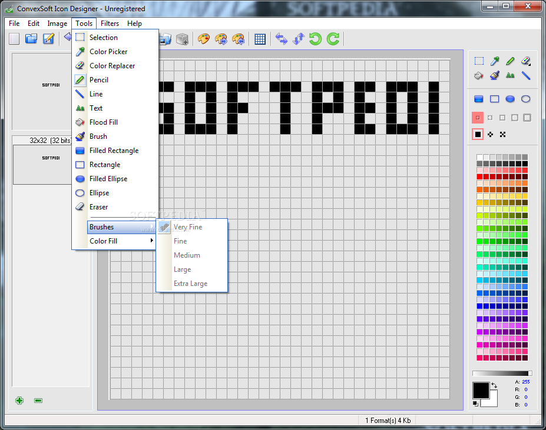The width and height of the screenshot is (546, 430).
Task: Rotate image clockwise with green arrow
Action: tap(333, 39)
